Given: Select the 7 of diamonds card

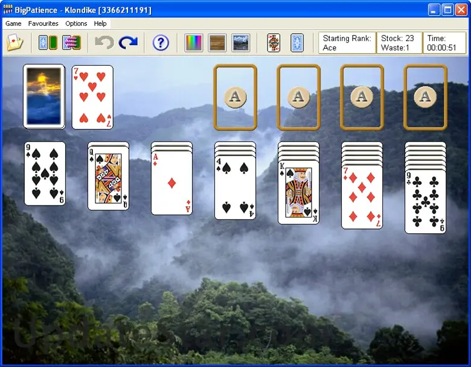Looking at the screenshot, I should (x=362, y=197).
